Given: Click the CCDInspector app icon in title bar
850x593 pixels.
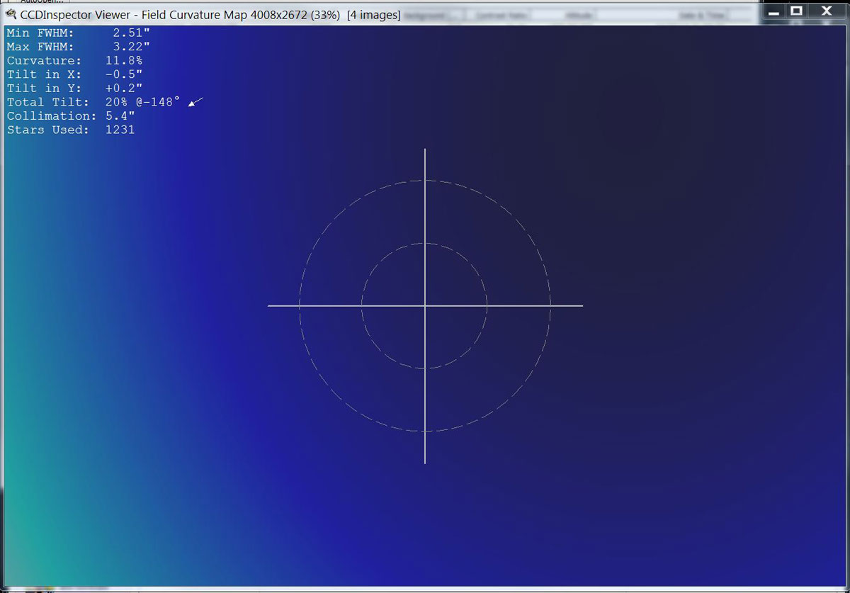Looking at the screenshot, I should (x=11, y=15).
